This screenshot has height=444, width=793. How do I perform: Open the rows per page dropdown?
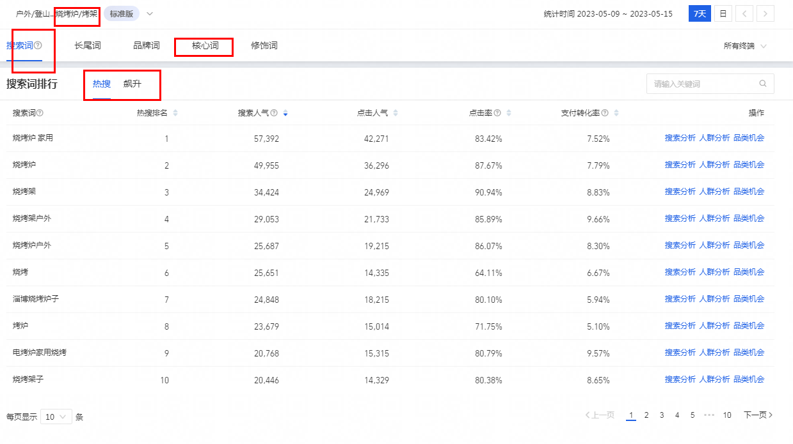[x=56, y=417]
